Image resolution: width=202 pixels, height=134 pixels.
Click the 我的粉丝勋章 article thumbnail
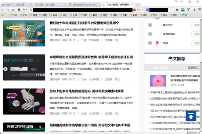[24, 67]
